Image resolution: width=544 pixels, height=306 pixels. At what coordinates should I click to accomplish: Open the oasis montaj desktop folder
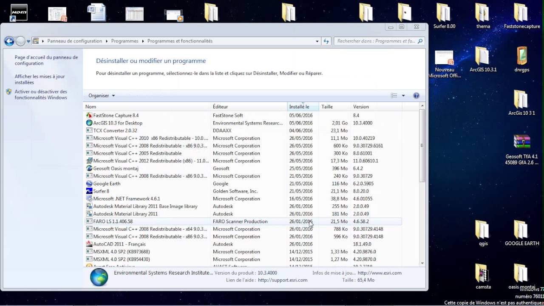point(521,276)
